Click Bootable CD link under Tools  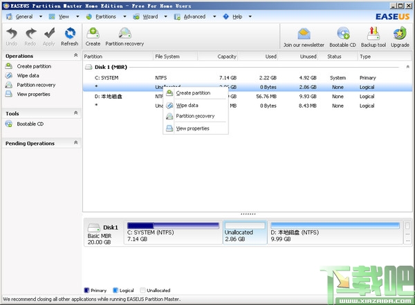click(30, 124)
